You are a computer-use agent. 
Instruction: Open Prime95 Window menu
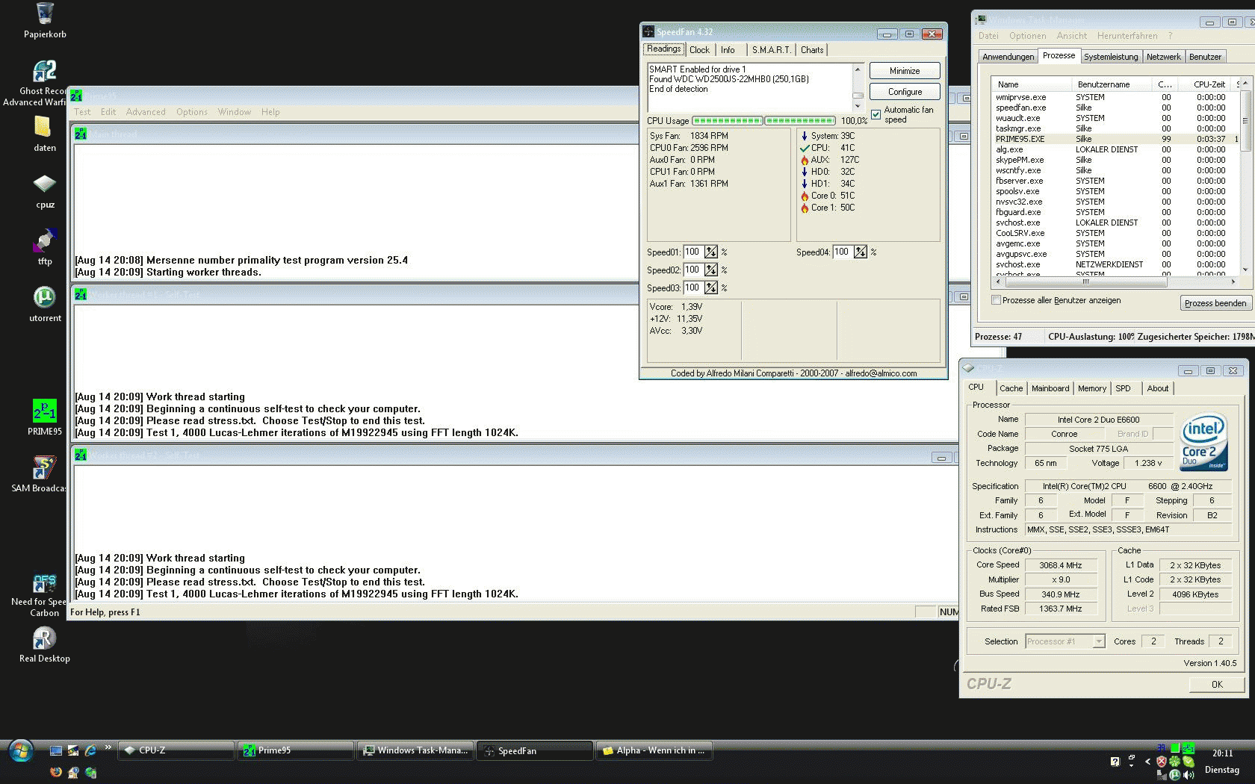click(235, 112)
